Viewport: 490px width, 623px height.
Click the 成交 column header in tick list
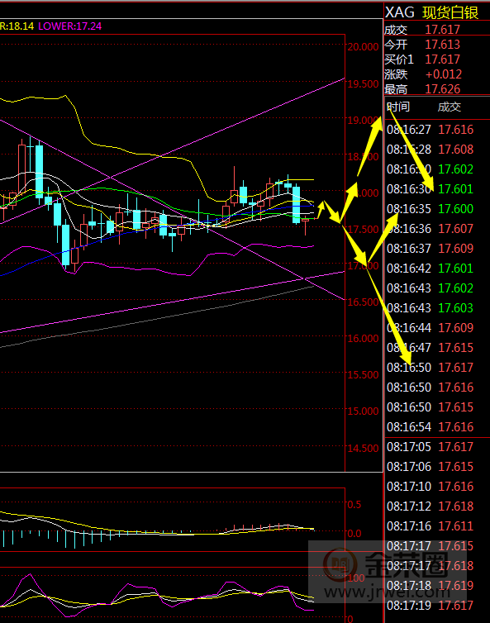point(449,107)
